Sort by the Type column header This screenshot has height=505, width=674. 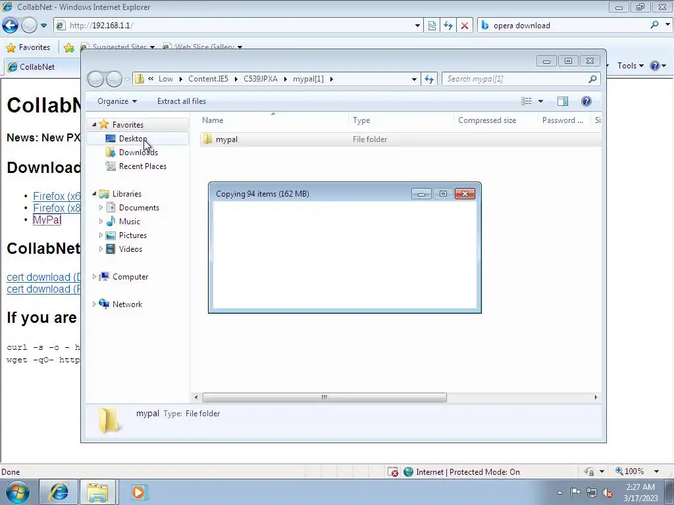(x=401, y=120)
